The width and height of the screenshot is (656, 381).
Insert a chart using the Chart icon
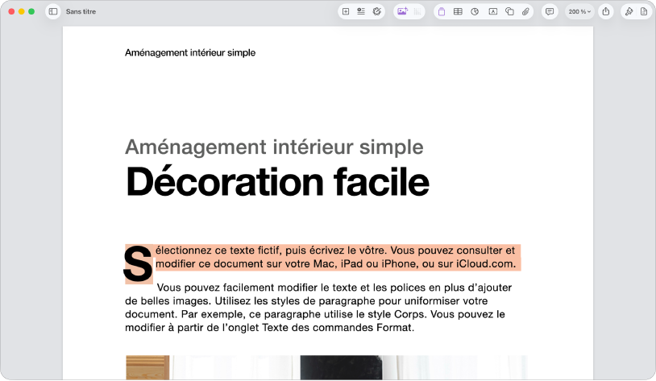click(x=475, y=12)
